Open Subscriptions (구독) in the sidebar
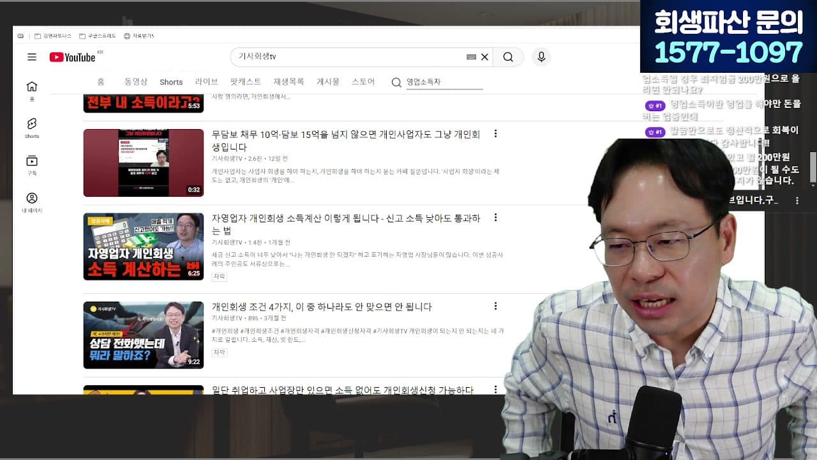This screenshot has width=817, height=460. pos(32,165)
